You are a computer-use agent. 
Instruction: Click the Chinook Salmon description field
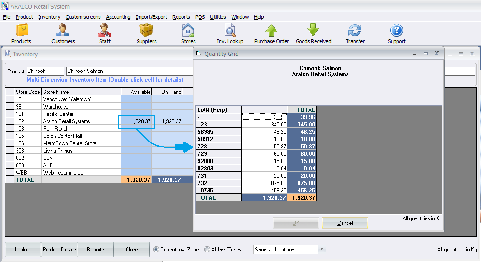129,71
